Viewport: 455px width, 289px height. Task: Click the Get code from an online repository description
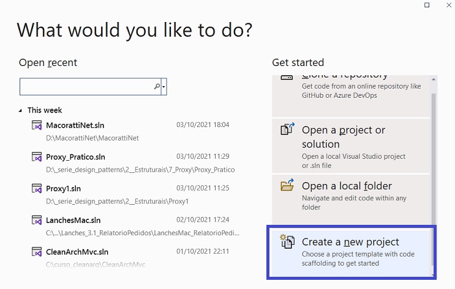[x=361, y=90]
